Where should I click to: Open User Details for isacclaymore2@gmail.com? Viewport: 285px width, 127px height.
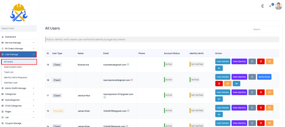(223, 77)
